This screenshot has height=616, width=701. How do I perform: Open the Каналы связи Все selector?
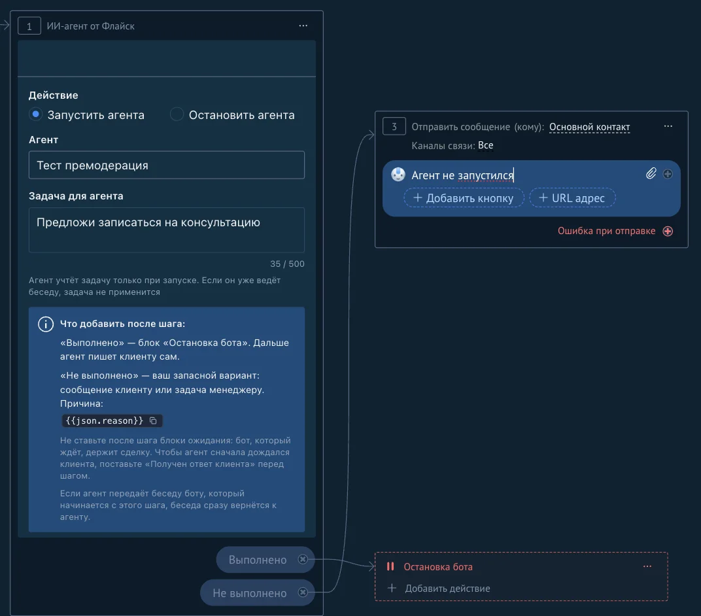click(485, 145)
